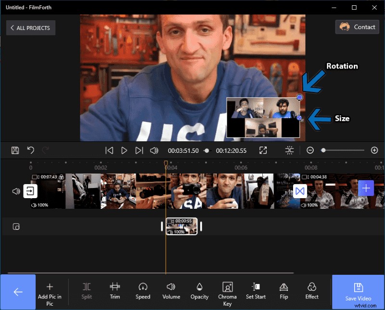Open the Trim tool
Viewport: 385px width, 310px height.
click(115, 290)
